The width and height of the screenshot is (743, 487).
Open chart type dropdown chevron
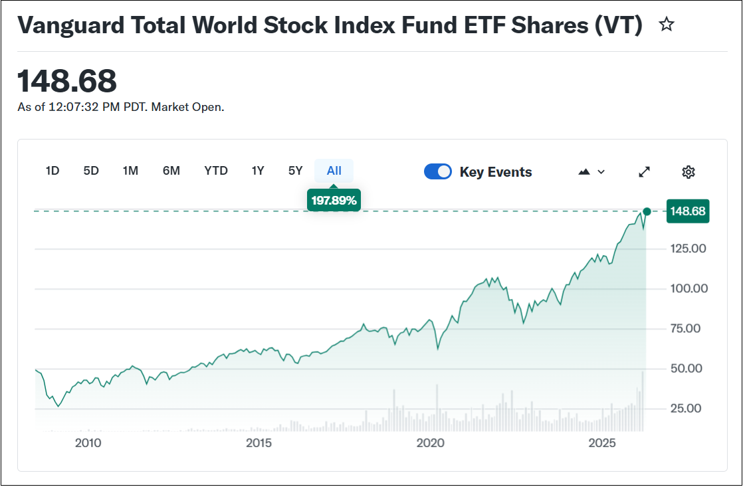[601, 172]
